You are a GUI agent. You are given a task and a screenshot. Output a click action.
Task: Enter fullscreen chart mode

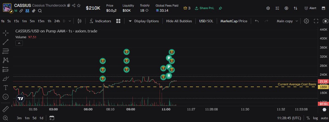[x=316, y=21]
